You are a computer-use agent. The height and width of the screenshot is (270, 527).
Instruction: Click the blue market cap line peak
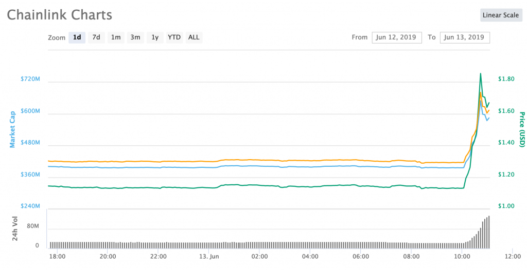(x=480, y=100)
